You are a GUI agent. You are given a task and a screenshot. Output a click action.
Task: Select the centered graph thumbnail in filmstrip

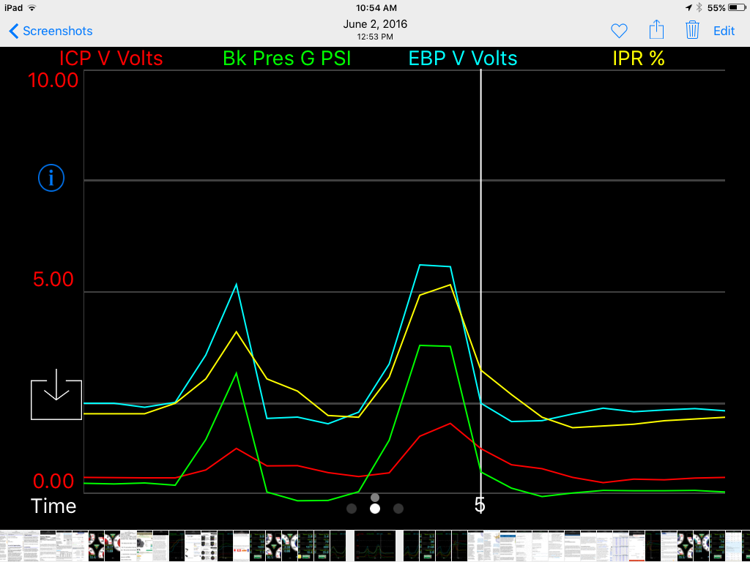[374, 546]
